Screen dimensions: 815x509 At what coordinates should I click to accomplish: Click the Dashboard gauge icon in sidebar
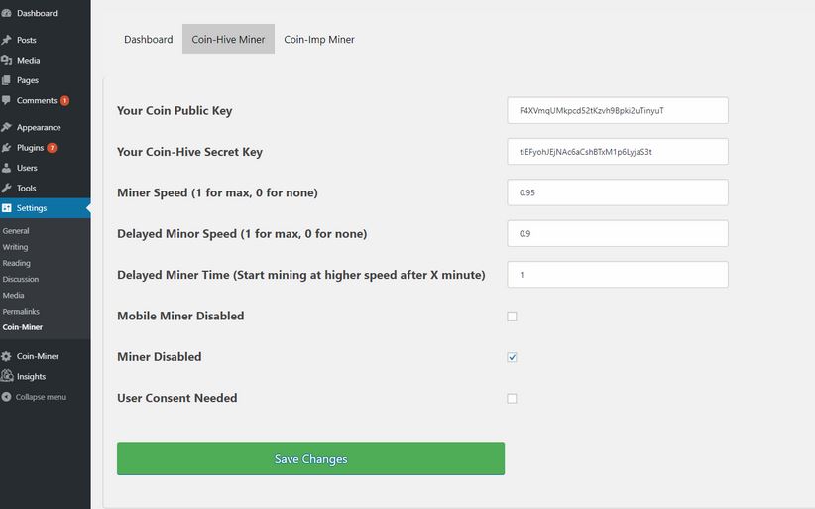click(x=6, y=13)
